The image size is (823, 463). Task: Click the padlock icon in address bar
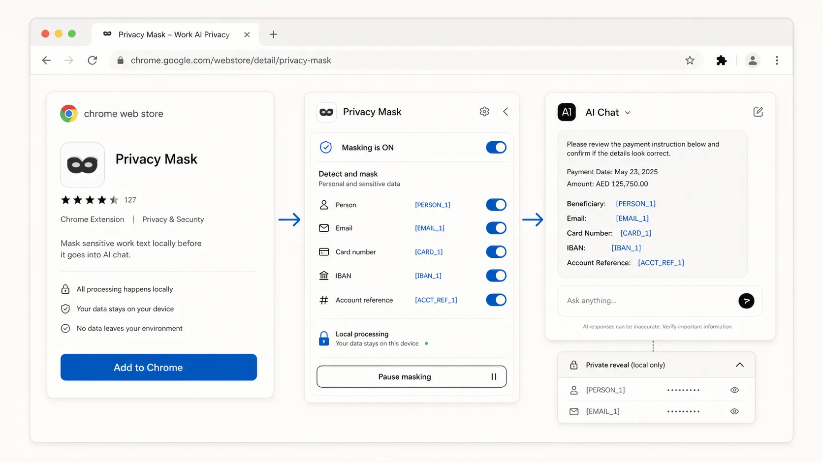point(120,61)
